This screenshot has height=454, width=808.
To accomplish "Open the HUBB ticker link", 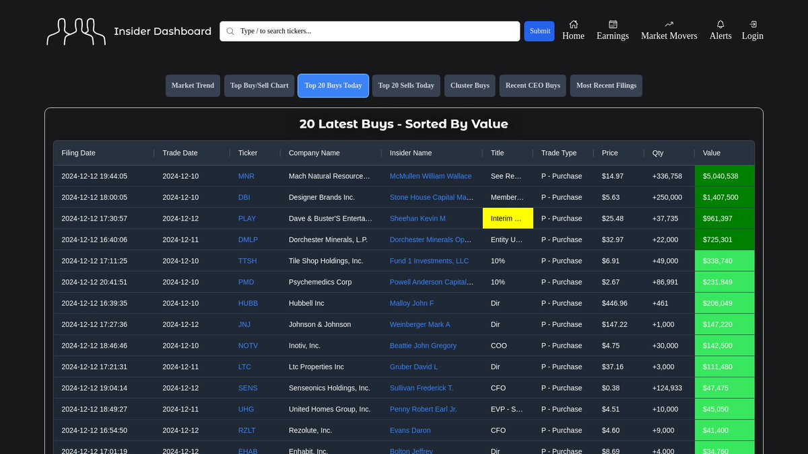I will pos(248,303).
